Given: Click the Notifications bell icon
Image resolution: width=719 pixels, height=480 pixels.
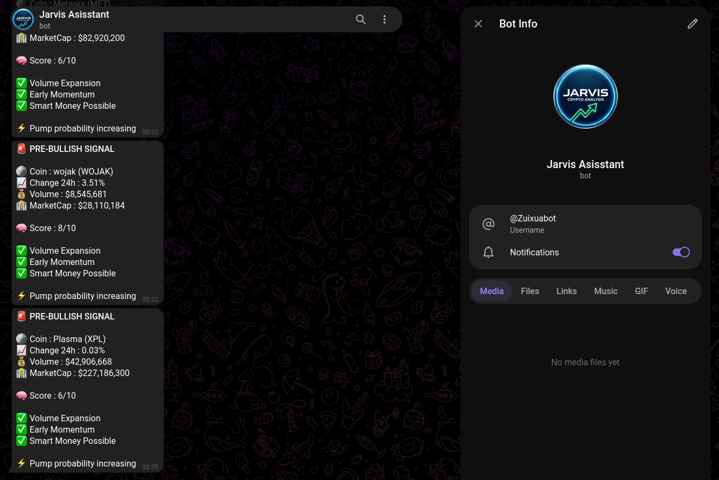Looking at the screenshot, I should click(488, 252).
